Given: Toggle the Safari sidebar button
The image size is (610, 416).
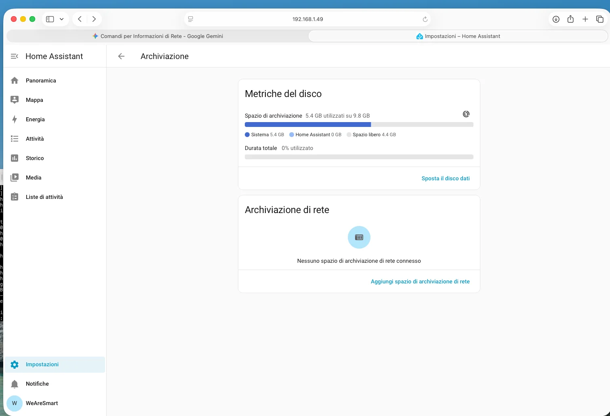Looking at the screenshot, I should 50,19.
